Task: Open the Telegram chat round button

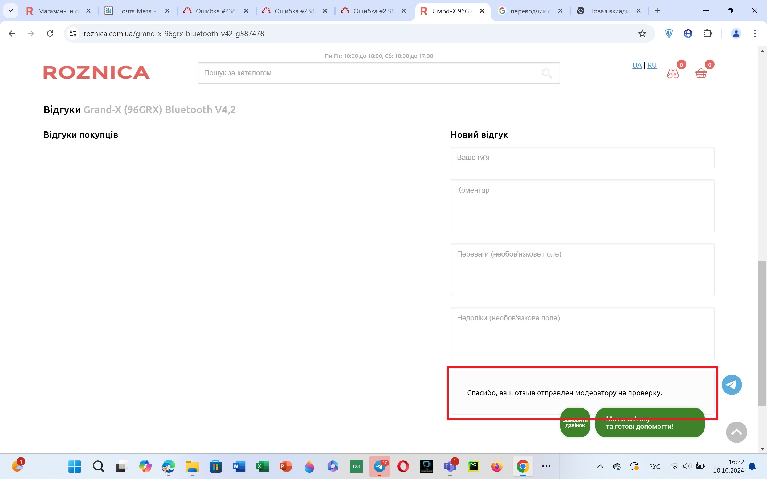Action: pyautogui.click(x=731, y=385)
